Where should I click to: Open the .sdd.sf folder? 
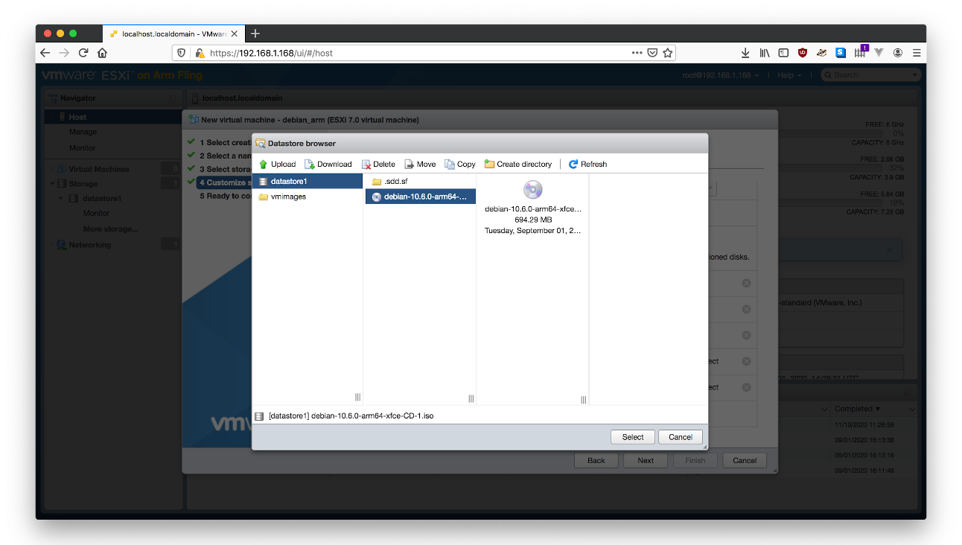coord(420,181)
